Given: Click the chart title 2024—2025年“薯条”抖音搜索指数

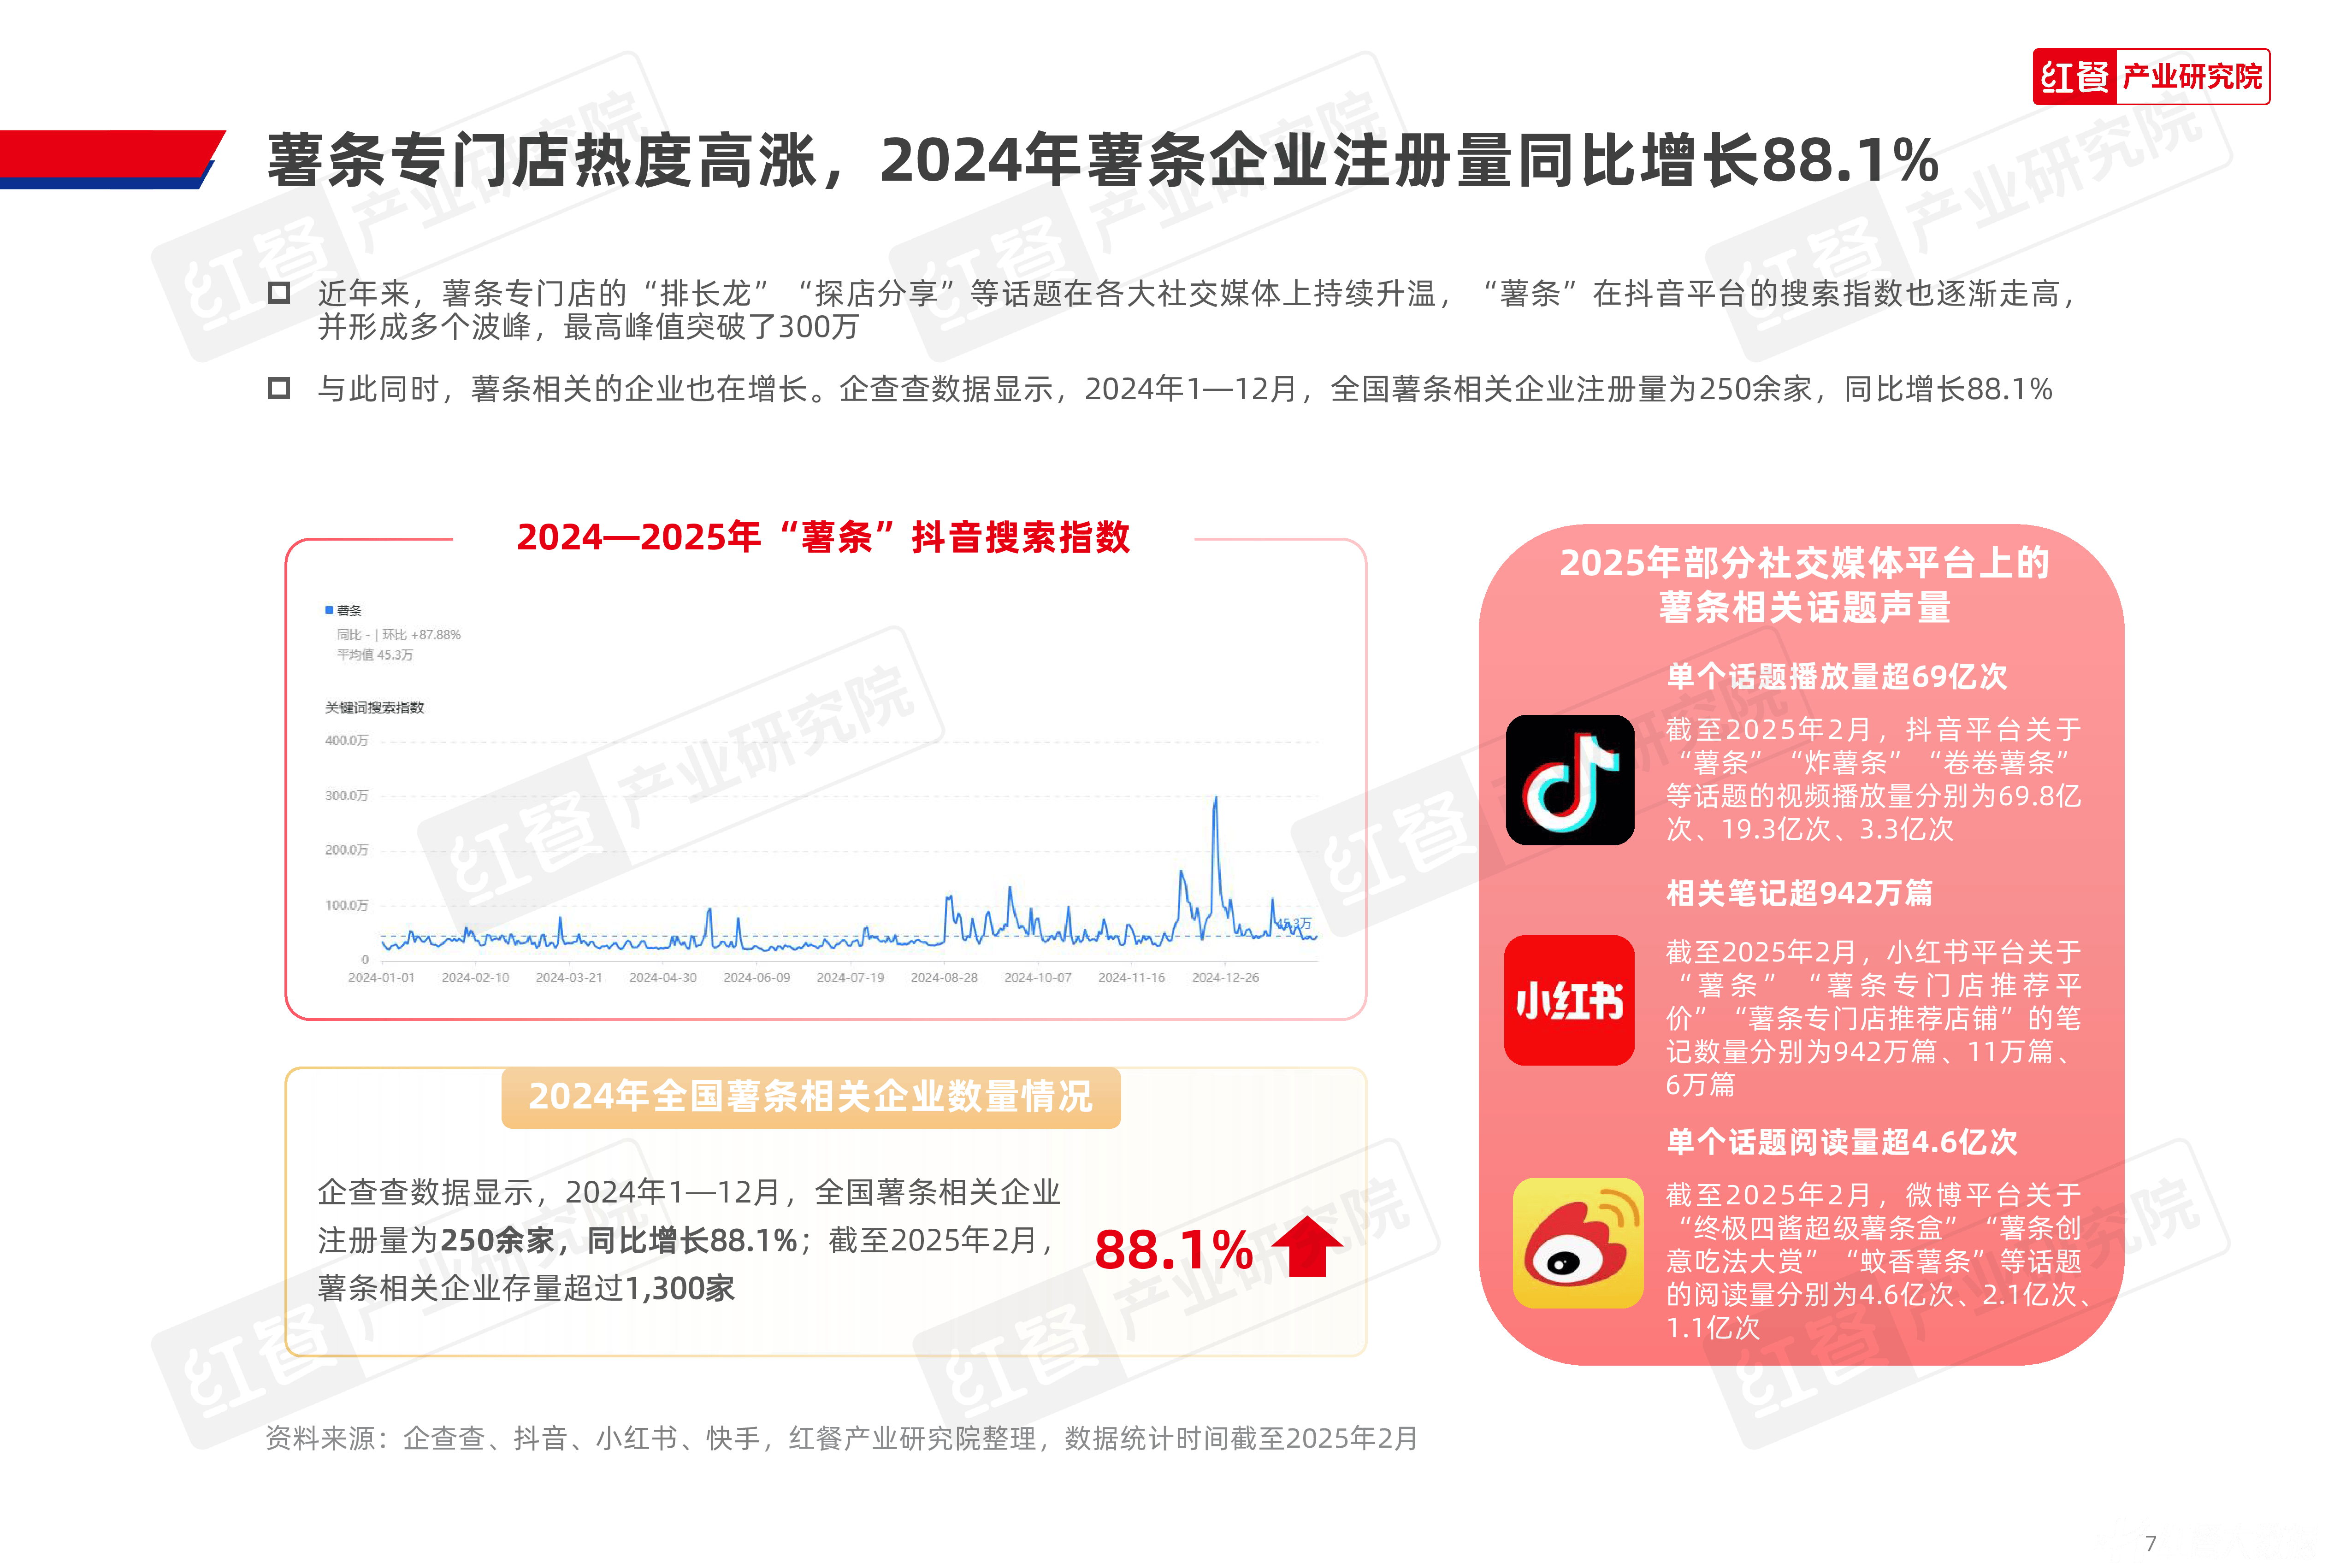Looking at the screenshot, I should tap(823, 537).
